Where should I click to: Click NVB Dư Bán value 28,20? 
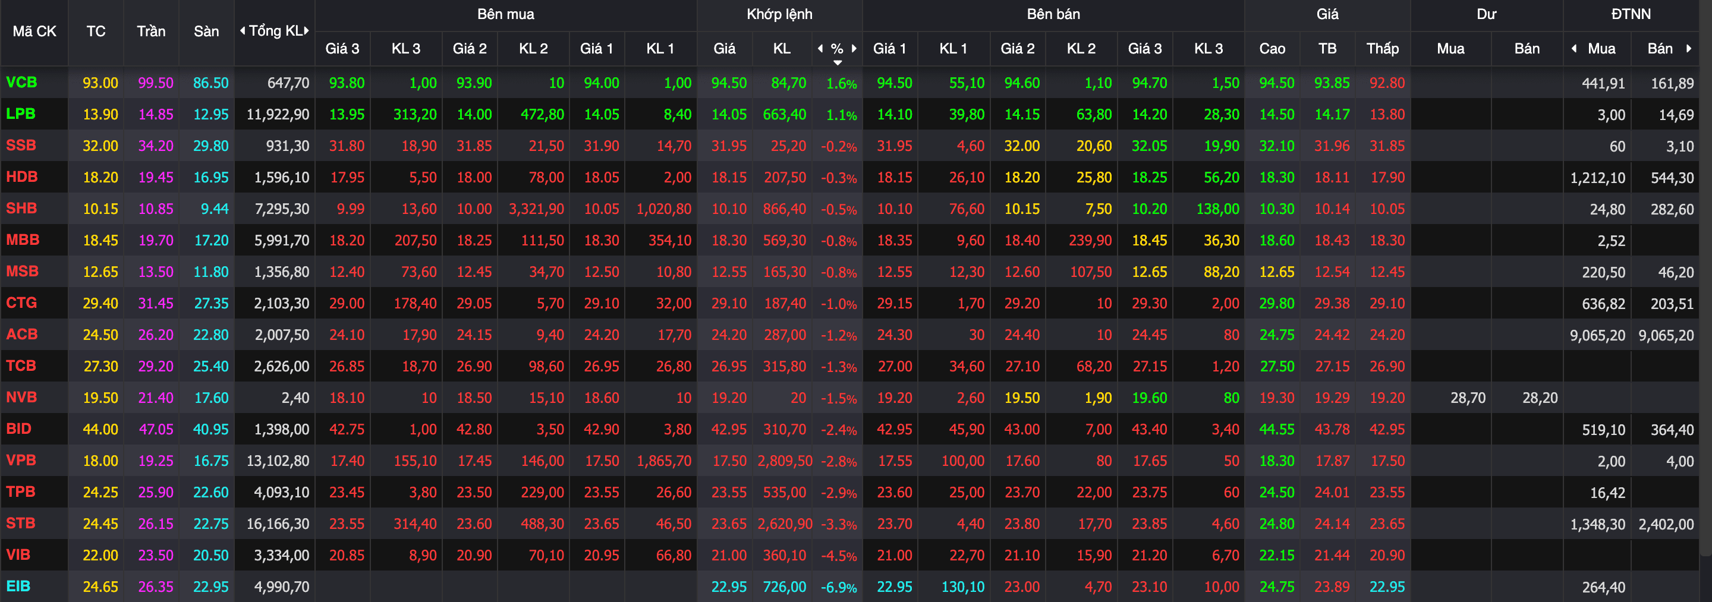pyautogui.click(x=1539, y=398)
